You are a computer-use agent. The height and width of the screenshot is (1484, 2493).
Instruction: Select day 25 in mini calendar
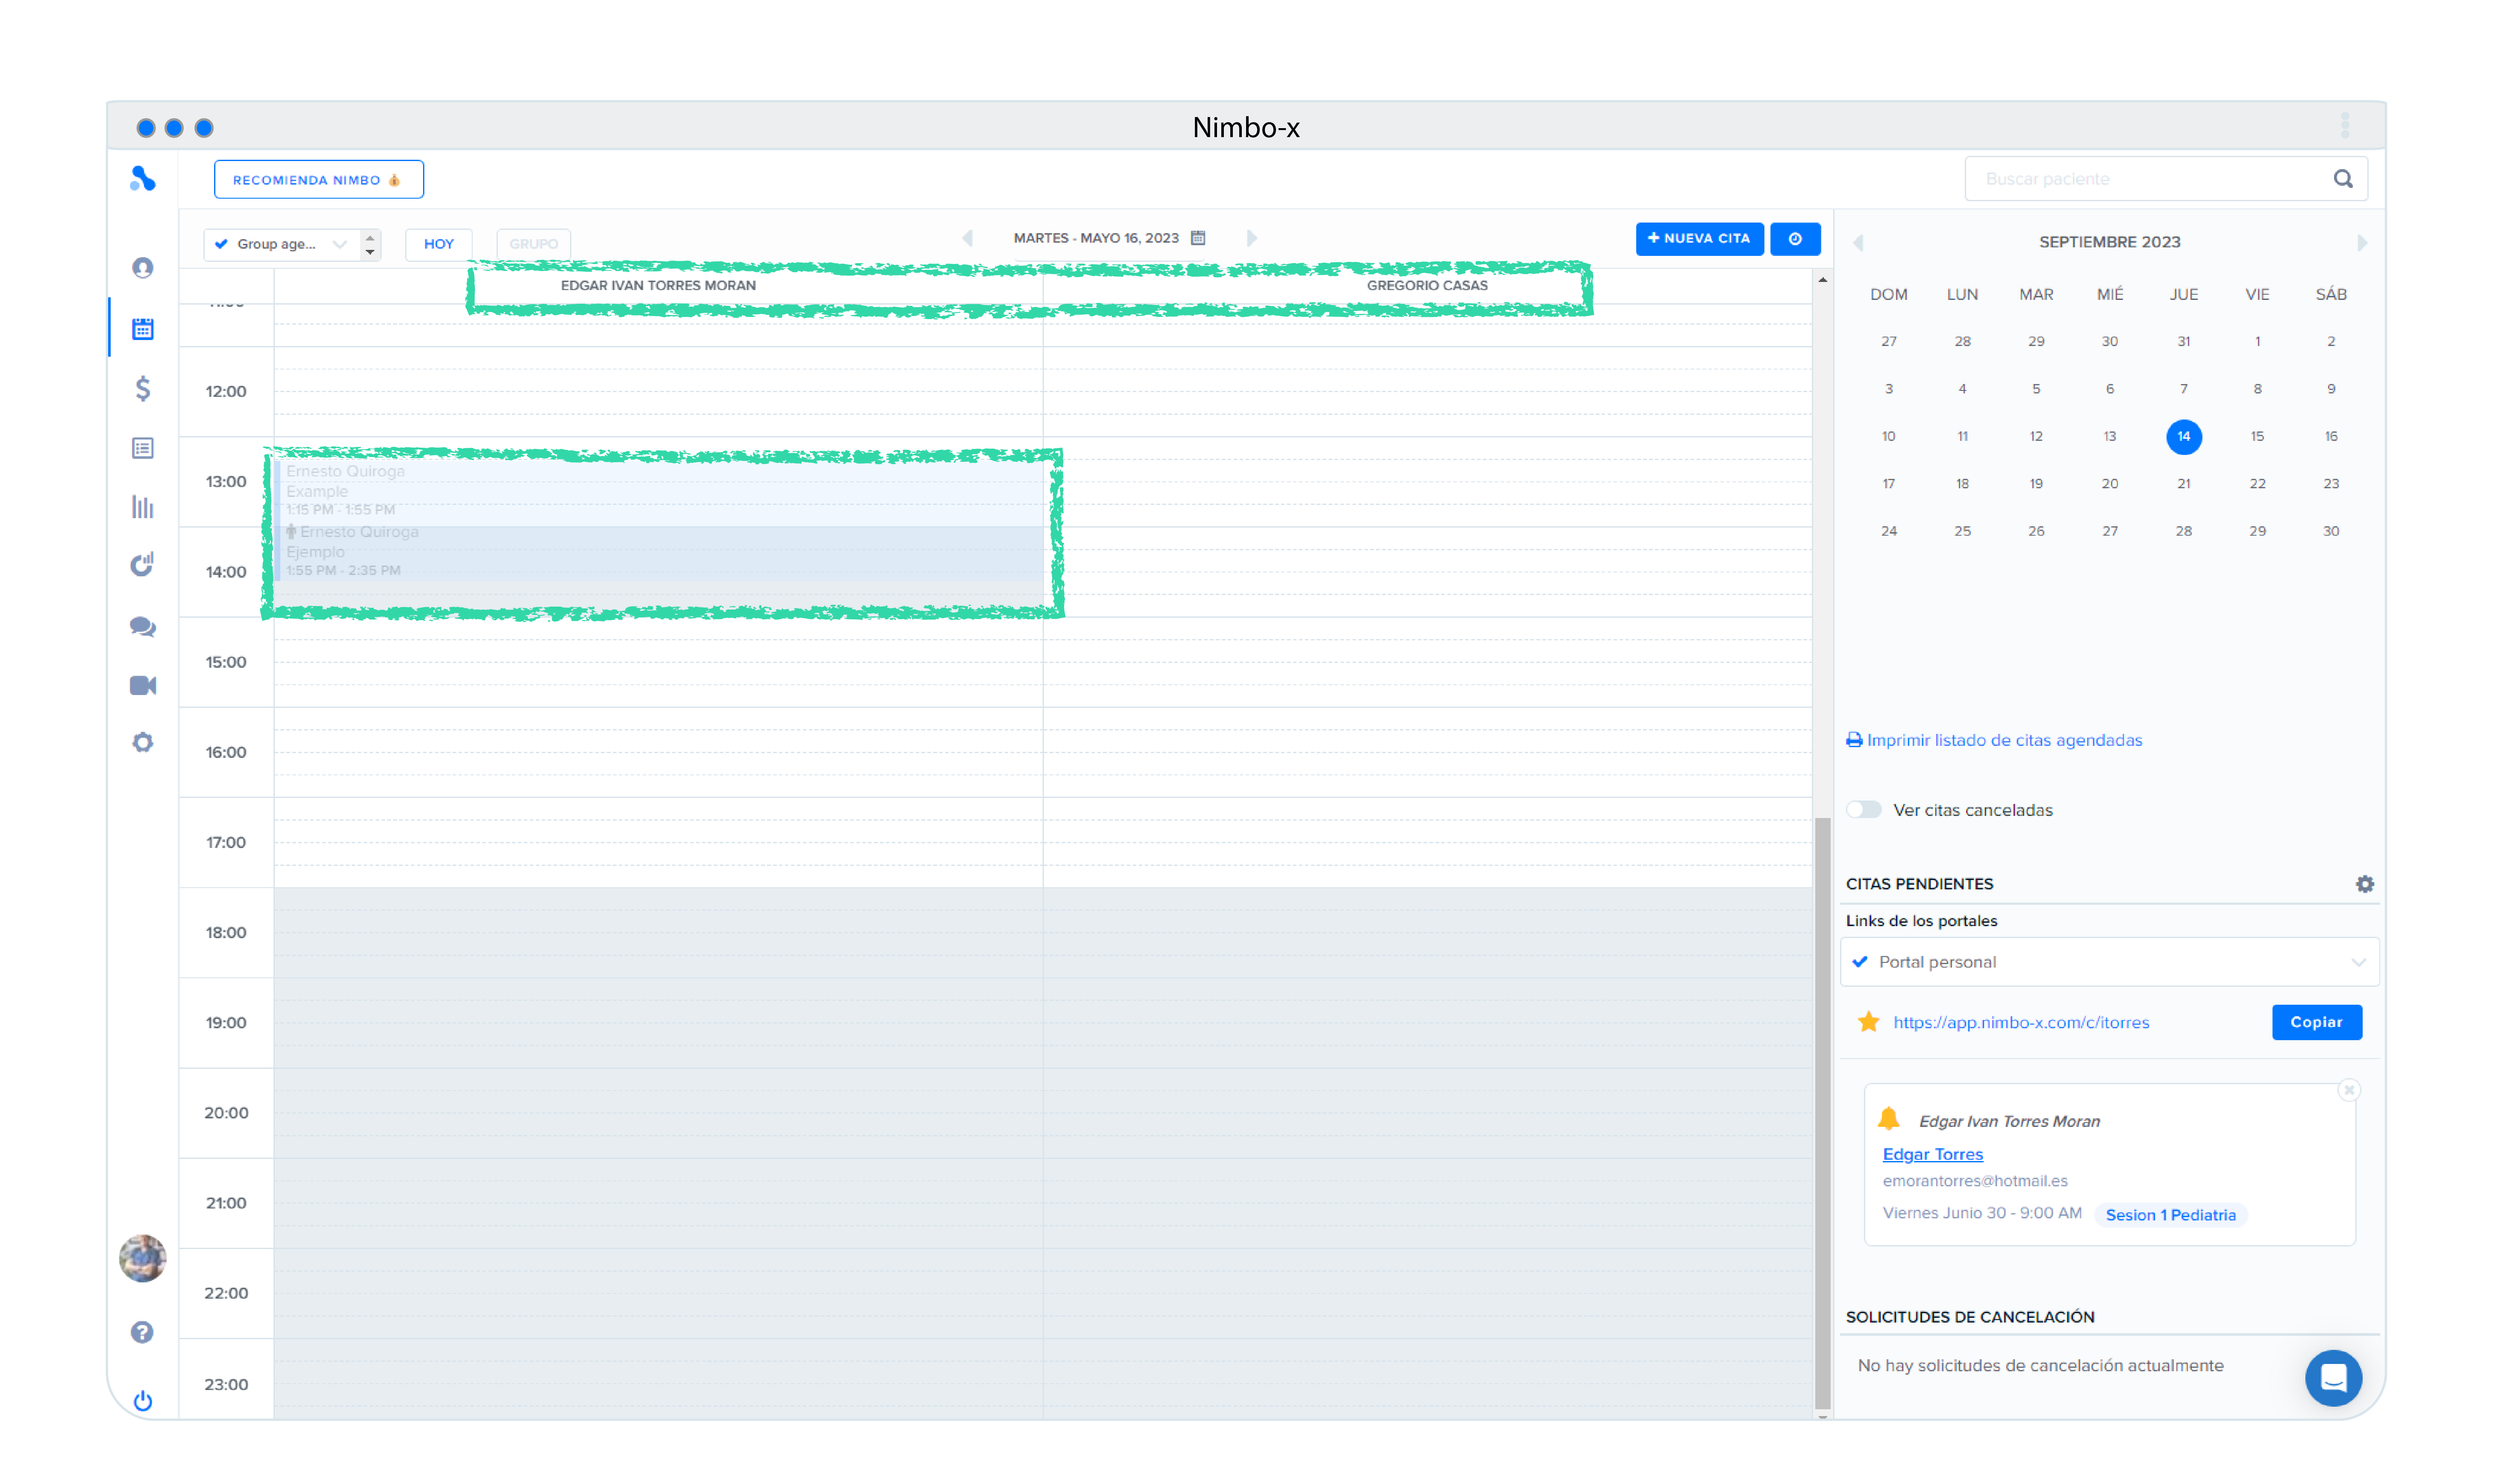pos(1962,532)
